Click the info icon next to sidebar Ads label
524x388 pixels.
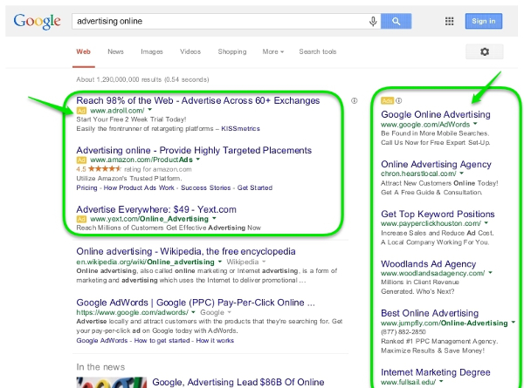point(399,100)
